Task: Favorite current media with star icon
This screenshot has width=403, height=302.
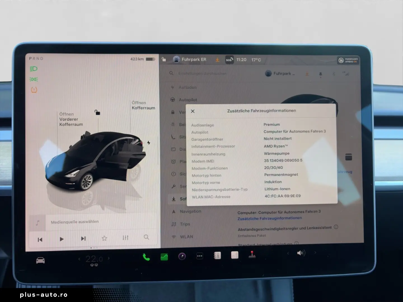Action: 104,238
